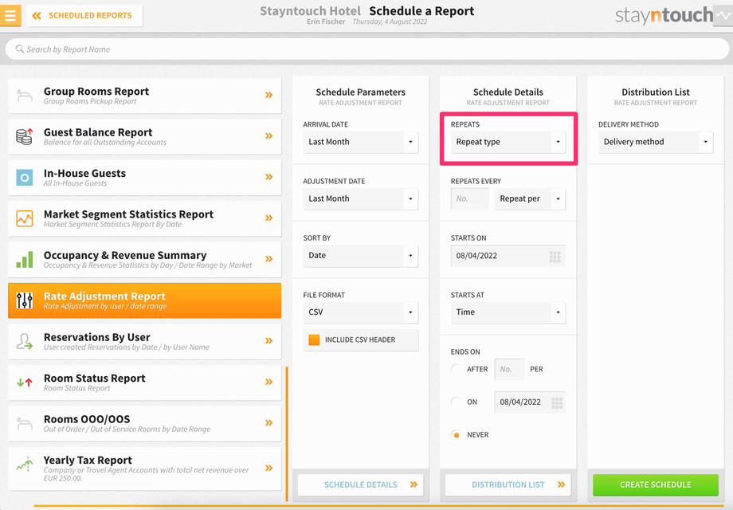733x510 pixels.
Task: Click the Occupancy & Revenue bar chart icon
Action: coord(25,259)
